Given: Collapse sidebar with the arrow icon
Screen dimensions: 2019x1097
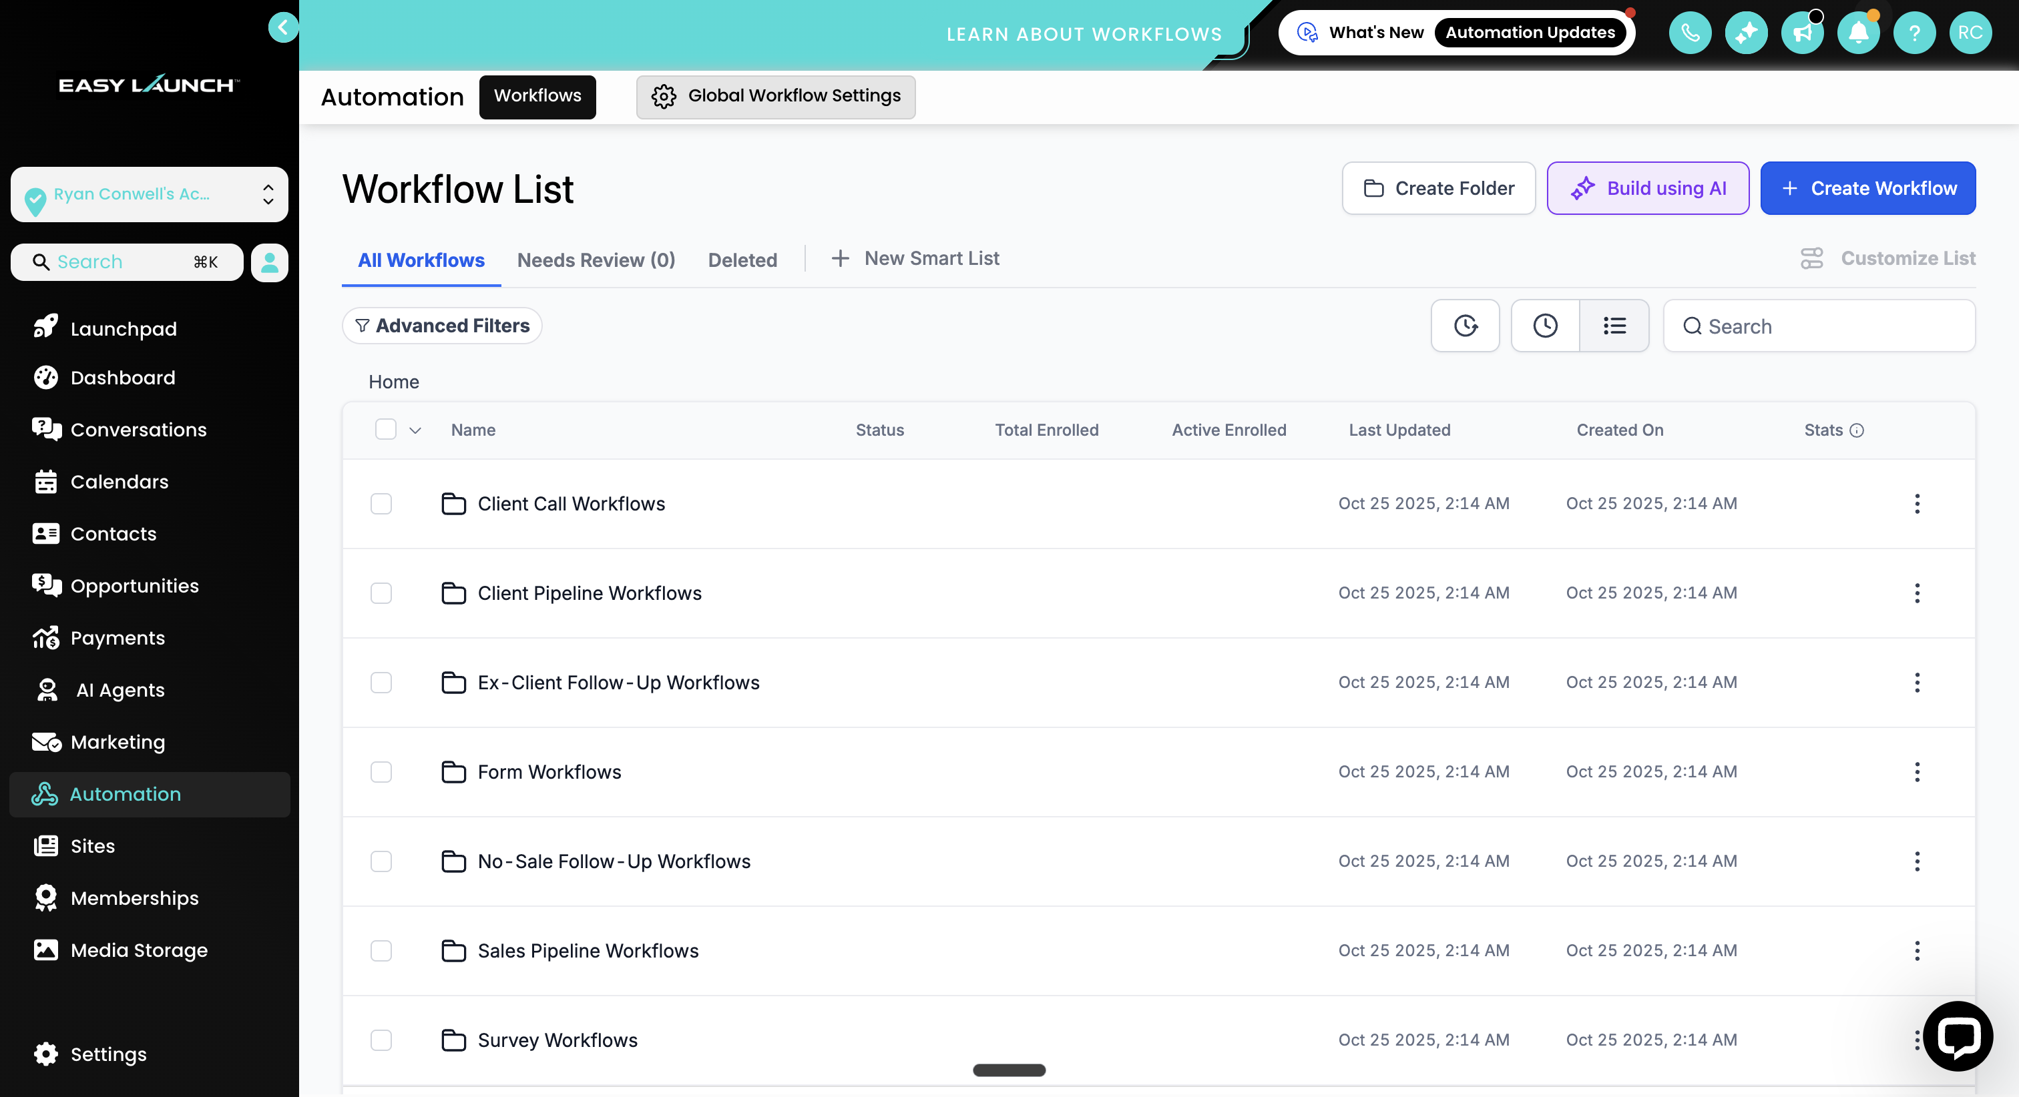Looking at the screenshot, I should tap(283, 27).
